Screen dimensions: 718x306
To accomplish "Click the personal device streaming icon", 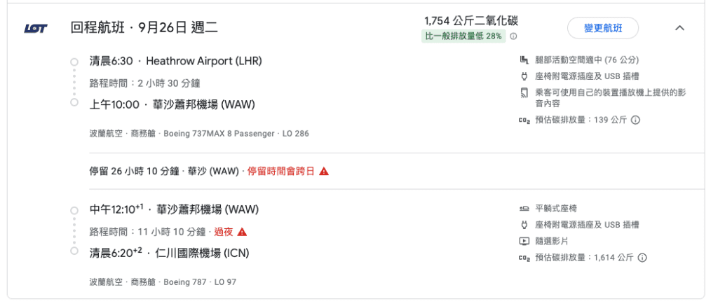I will pos(524,93).
